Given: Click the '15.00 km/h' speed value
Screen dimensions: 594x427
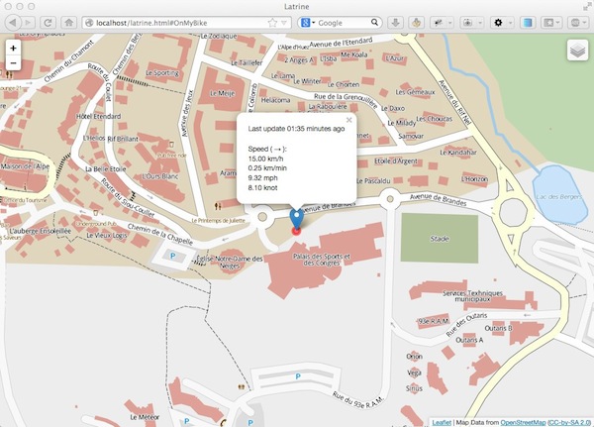Looking at the screenshot, I should [265, 159].
